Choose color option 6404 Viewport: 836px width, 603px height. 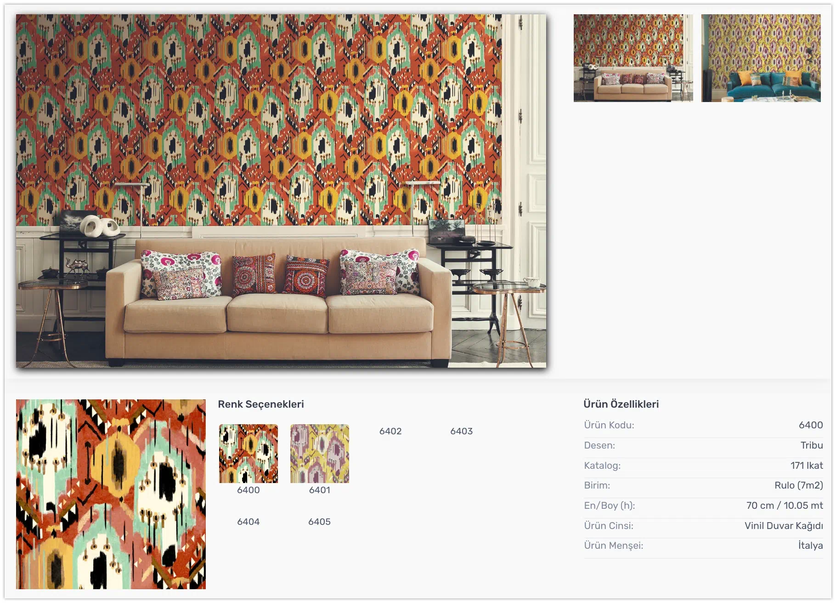click(249, 522)
